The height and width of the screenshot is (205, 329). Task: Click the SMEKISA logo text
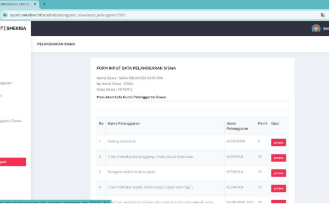(13, 29)
